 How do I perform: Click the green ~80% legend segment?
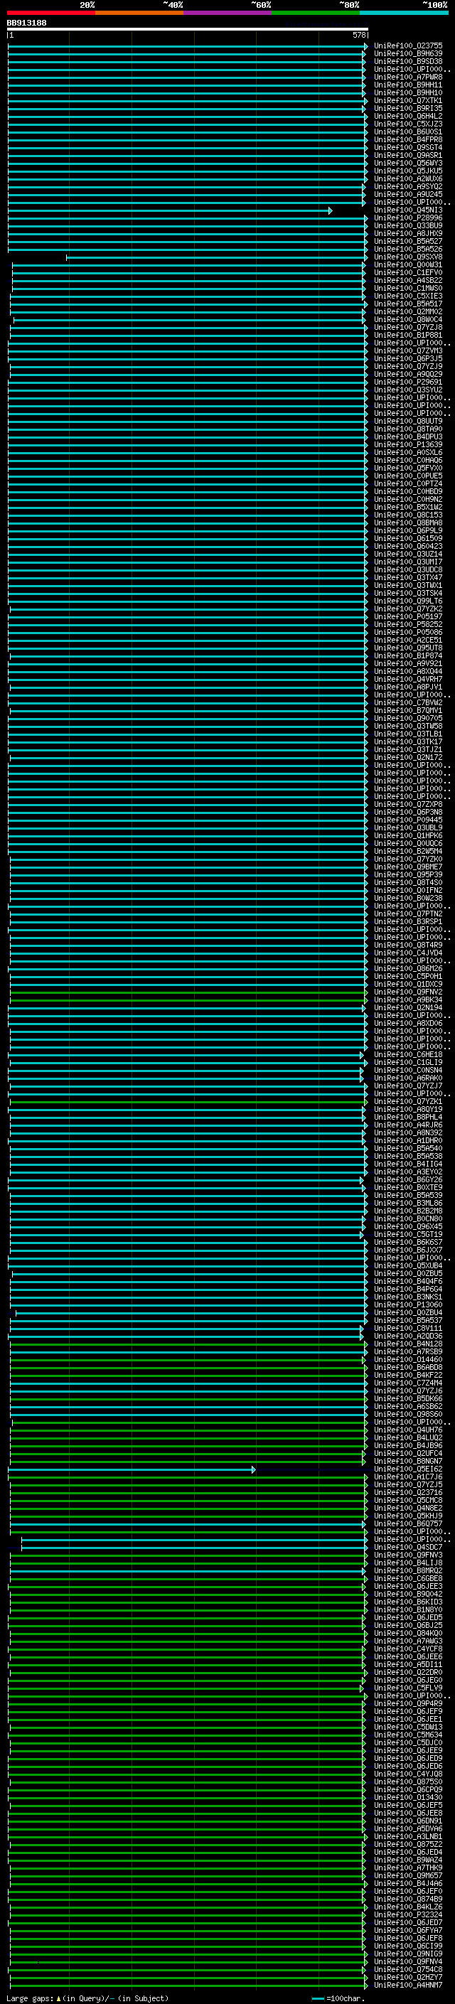(x=316, y=13)
